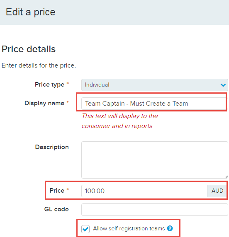Open the Individual price type combo box
This screenshot has height=237, width=229.
pos(154,85)
